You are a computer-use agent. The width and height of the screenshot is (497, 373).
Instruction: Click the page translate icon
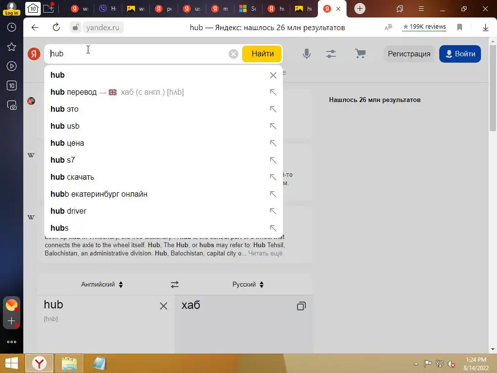[388, 28]
